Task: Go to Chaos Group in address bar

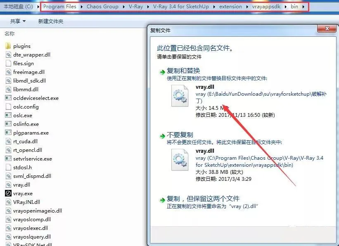Action: 102,7
